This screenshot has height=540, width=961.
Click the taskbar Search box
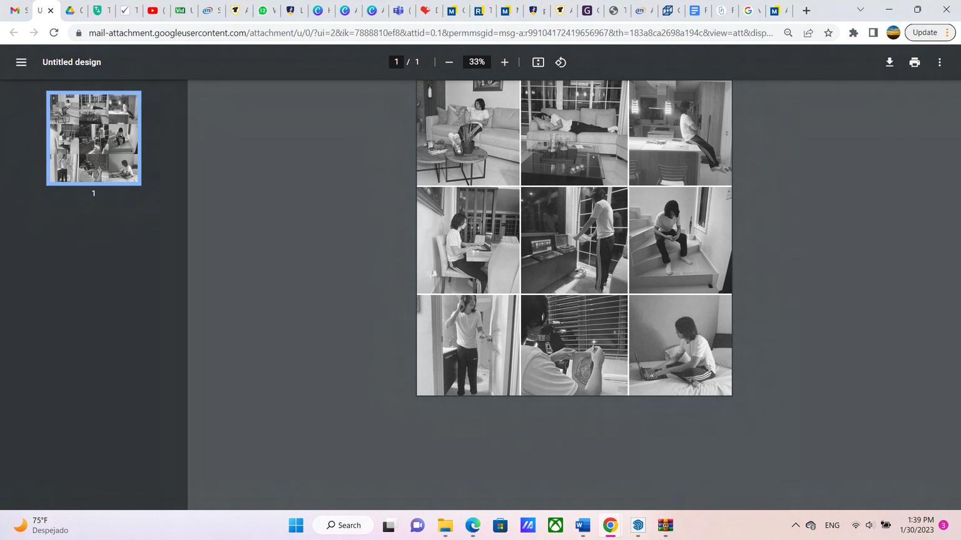[x=343, y=525]
